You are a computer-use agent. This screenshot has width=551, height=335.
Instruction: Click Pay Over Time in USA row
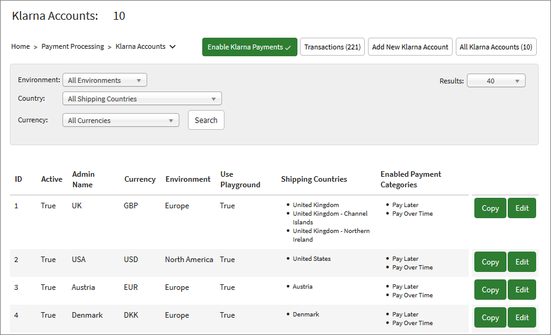pyautogui.click(x=412, y=268)
